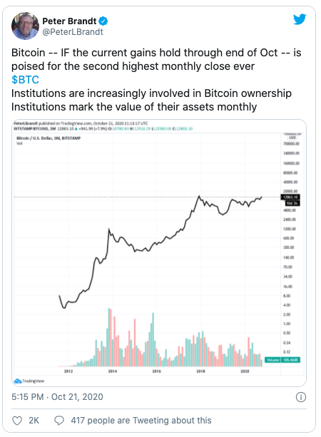Image resolution: width=321 pixels, height=437 pixels.
Task: Click the 2014 marker on the time axis
Action: tap(113, 371)
